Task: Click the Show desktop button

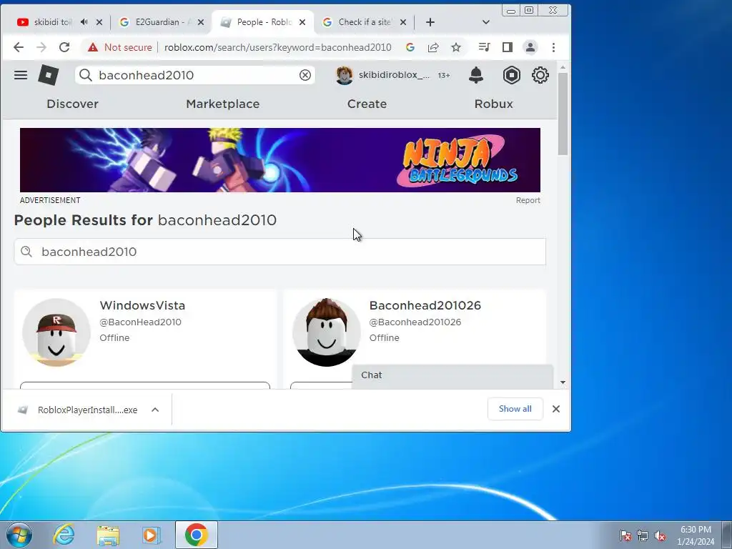Action: click(727, 535)
